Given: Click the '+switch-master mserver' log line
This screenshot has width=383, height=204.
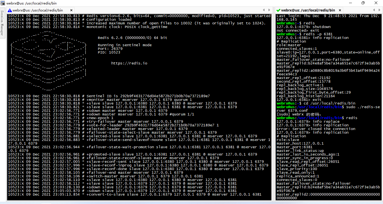Looking at the screenshot, I should click(x=105, y=176).
